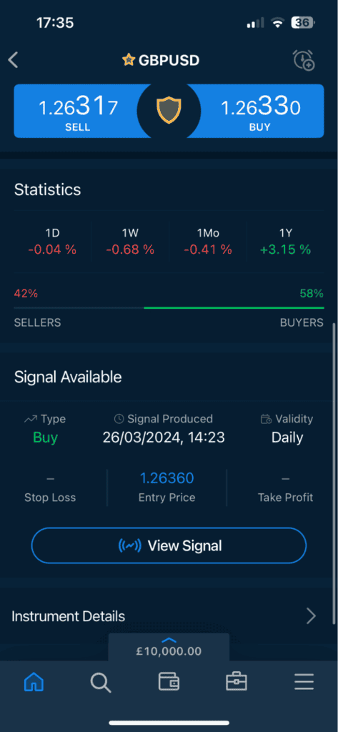Viewport: 338px width, 732px height.
Task: Open the price alert alarm icon
Action: click(304, 60)
